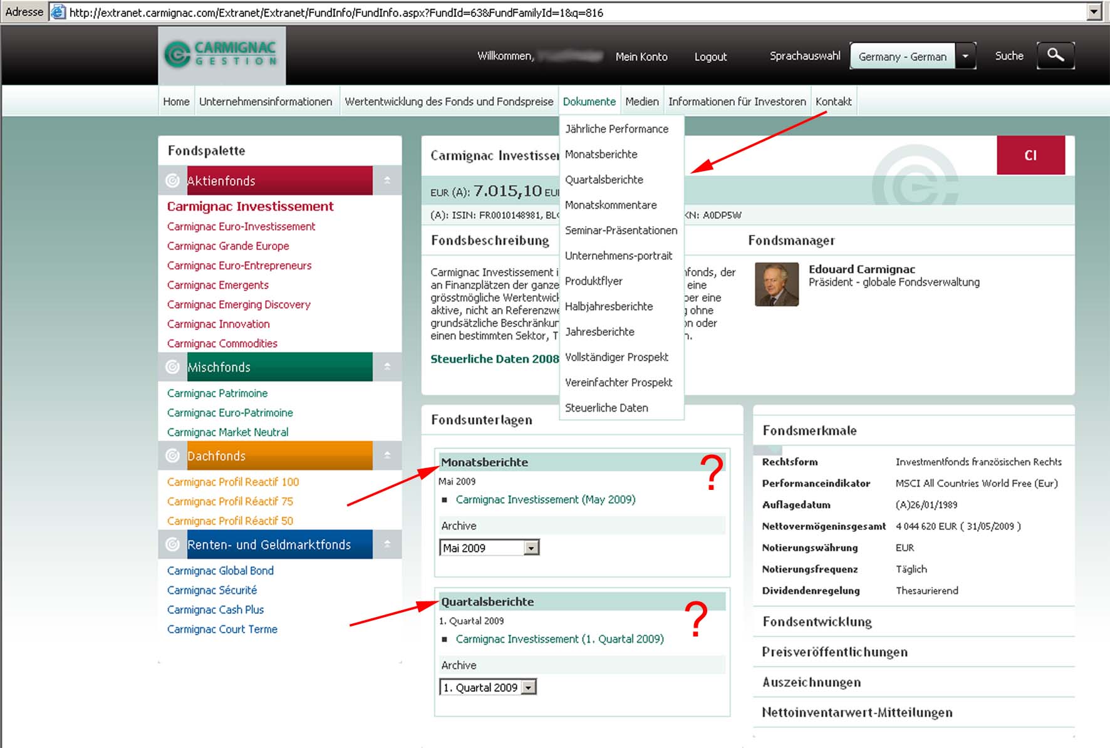Image resolution: width=1110 pixels, height=748 pixels.
Task: Select Seminar-Präsentationen from the menu
Action: click(x=621, y=231)
